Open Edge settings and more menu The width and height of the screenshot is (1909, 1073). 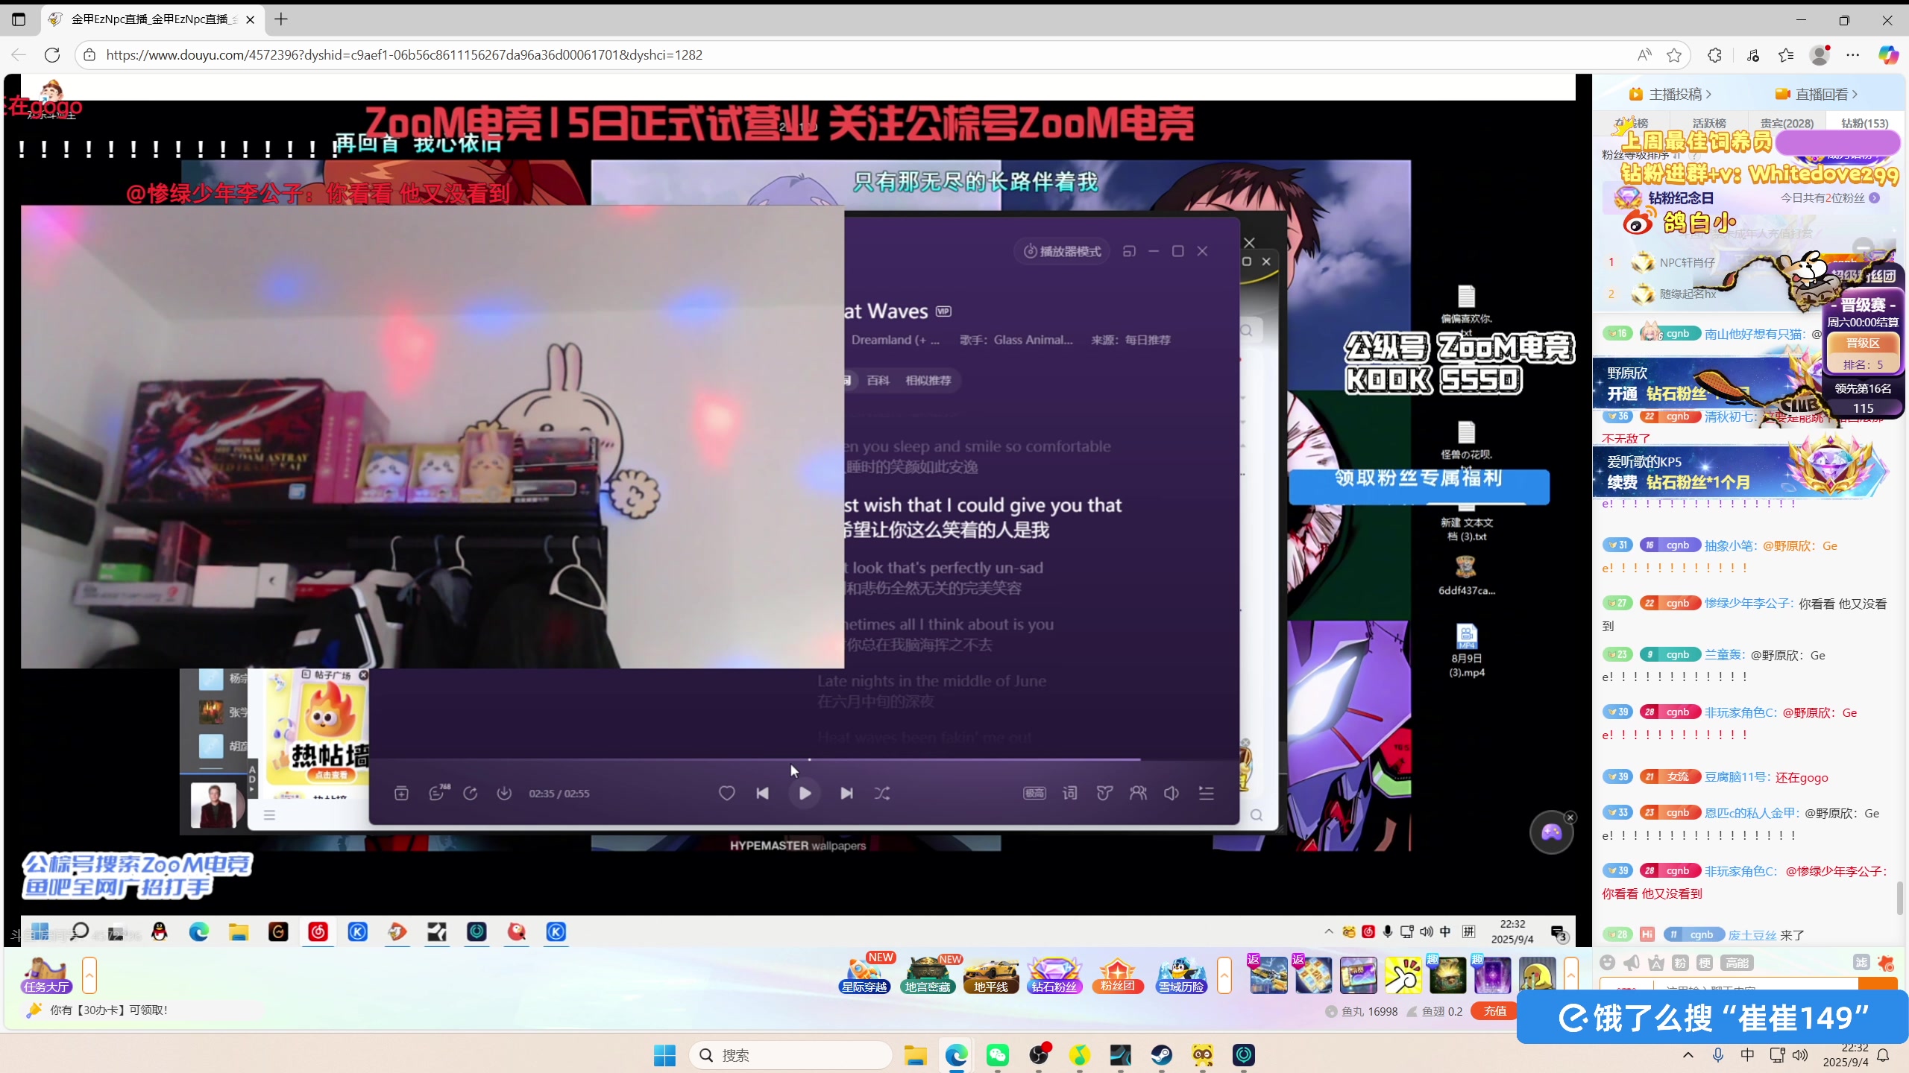click(x=1853, y=55)
